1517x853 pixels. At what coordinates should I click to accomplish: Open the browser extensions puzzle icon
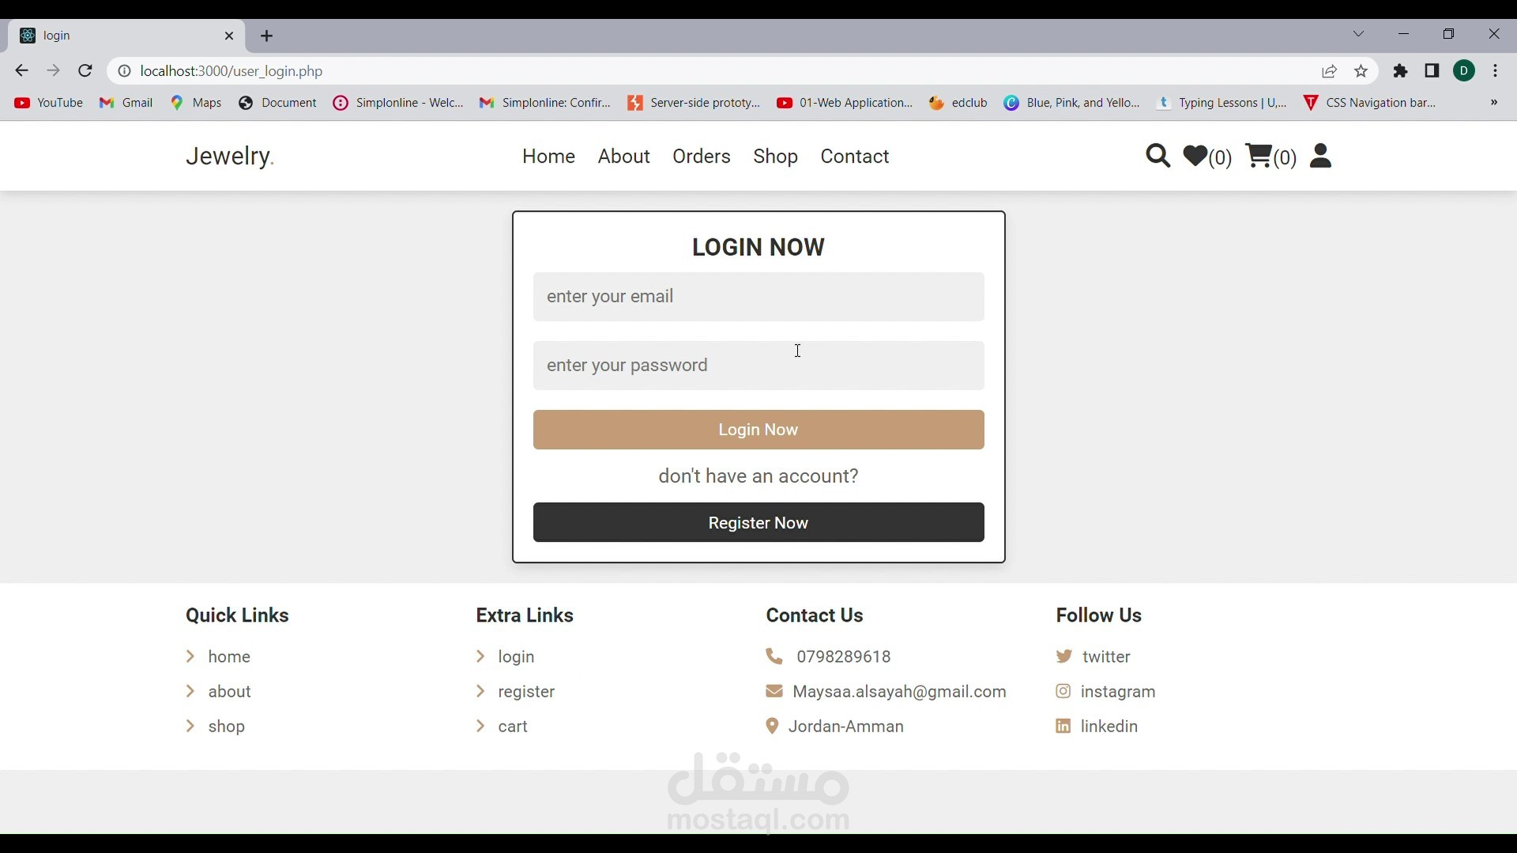click(1401, 72)
